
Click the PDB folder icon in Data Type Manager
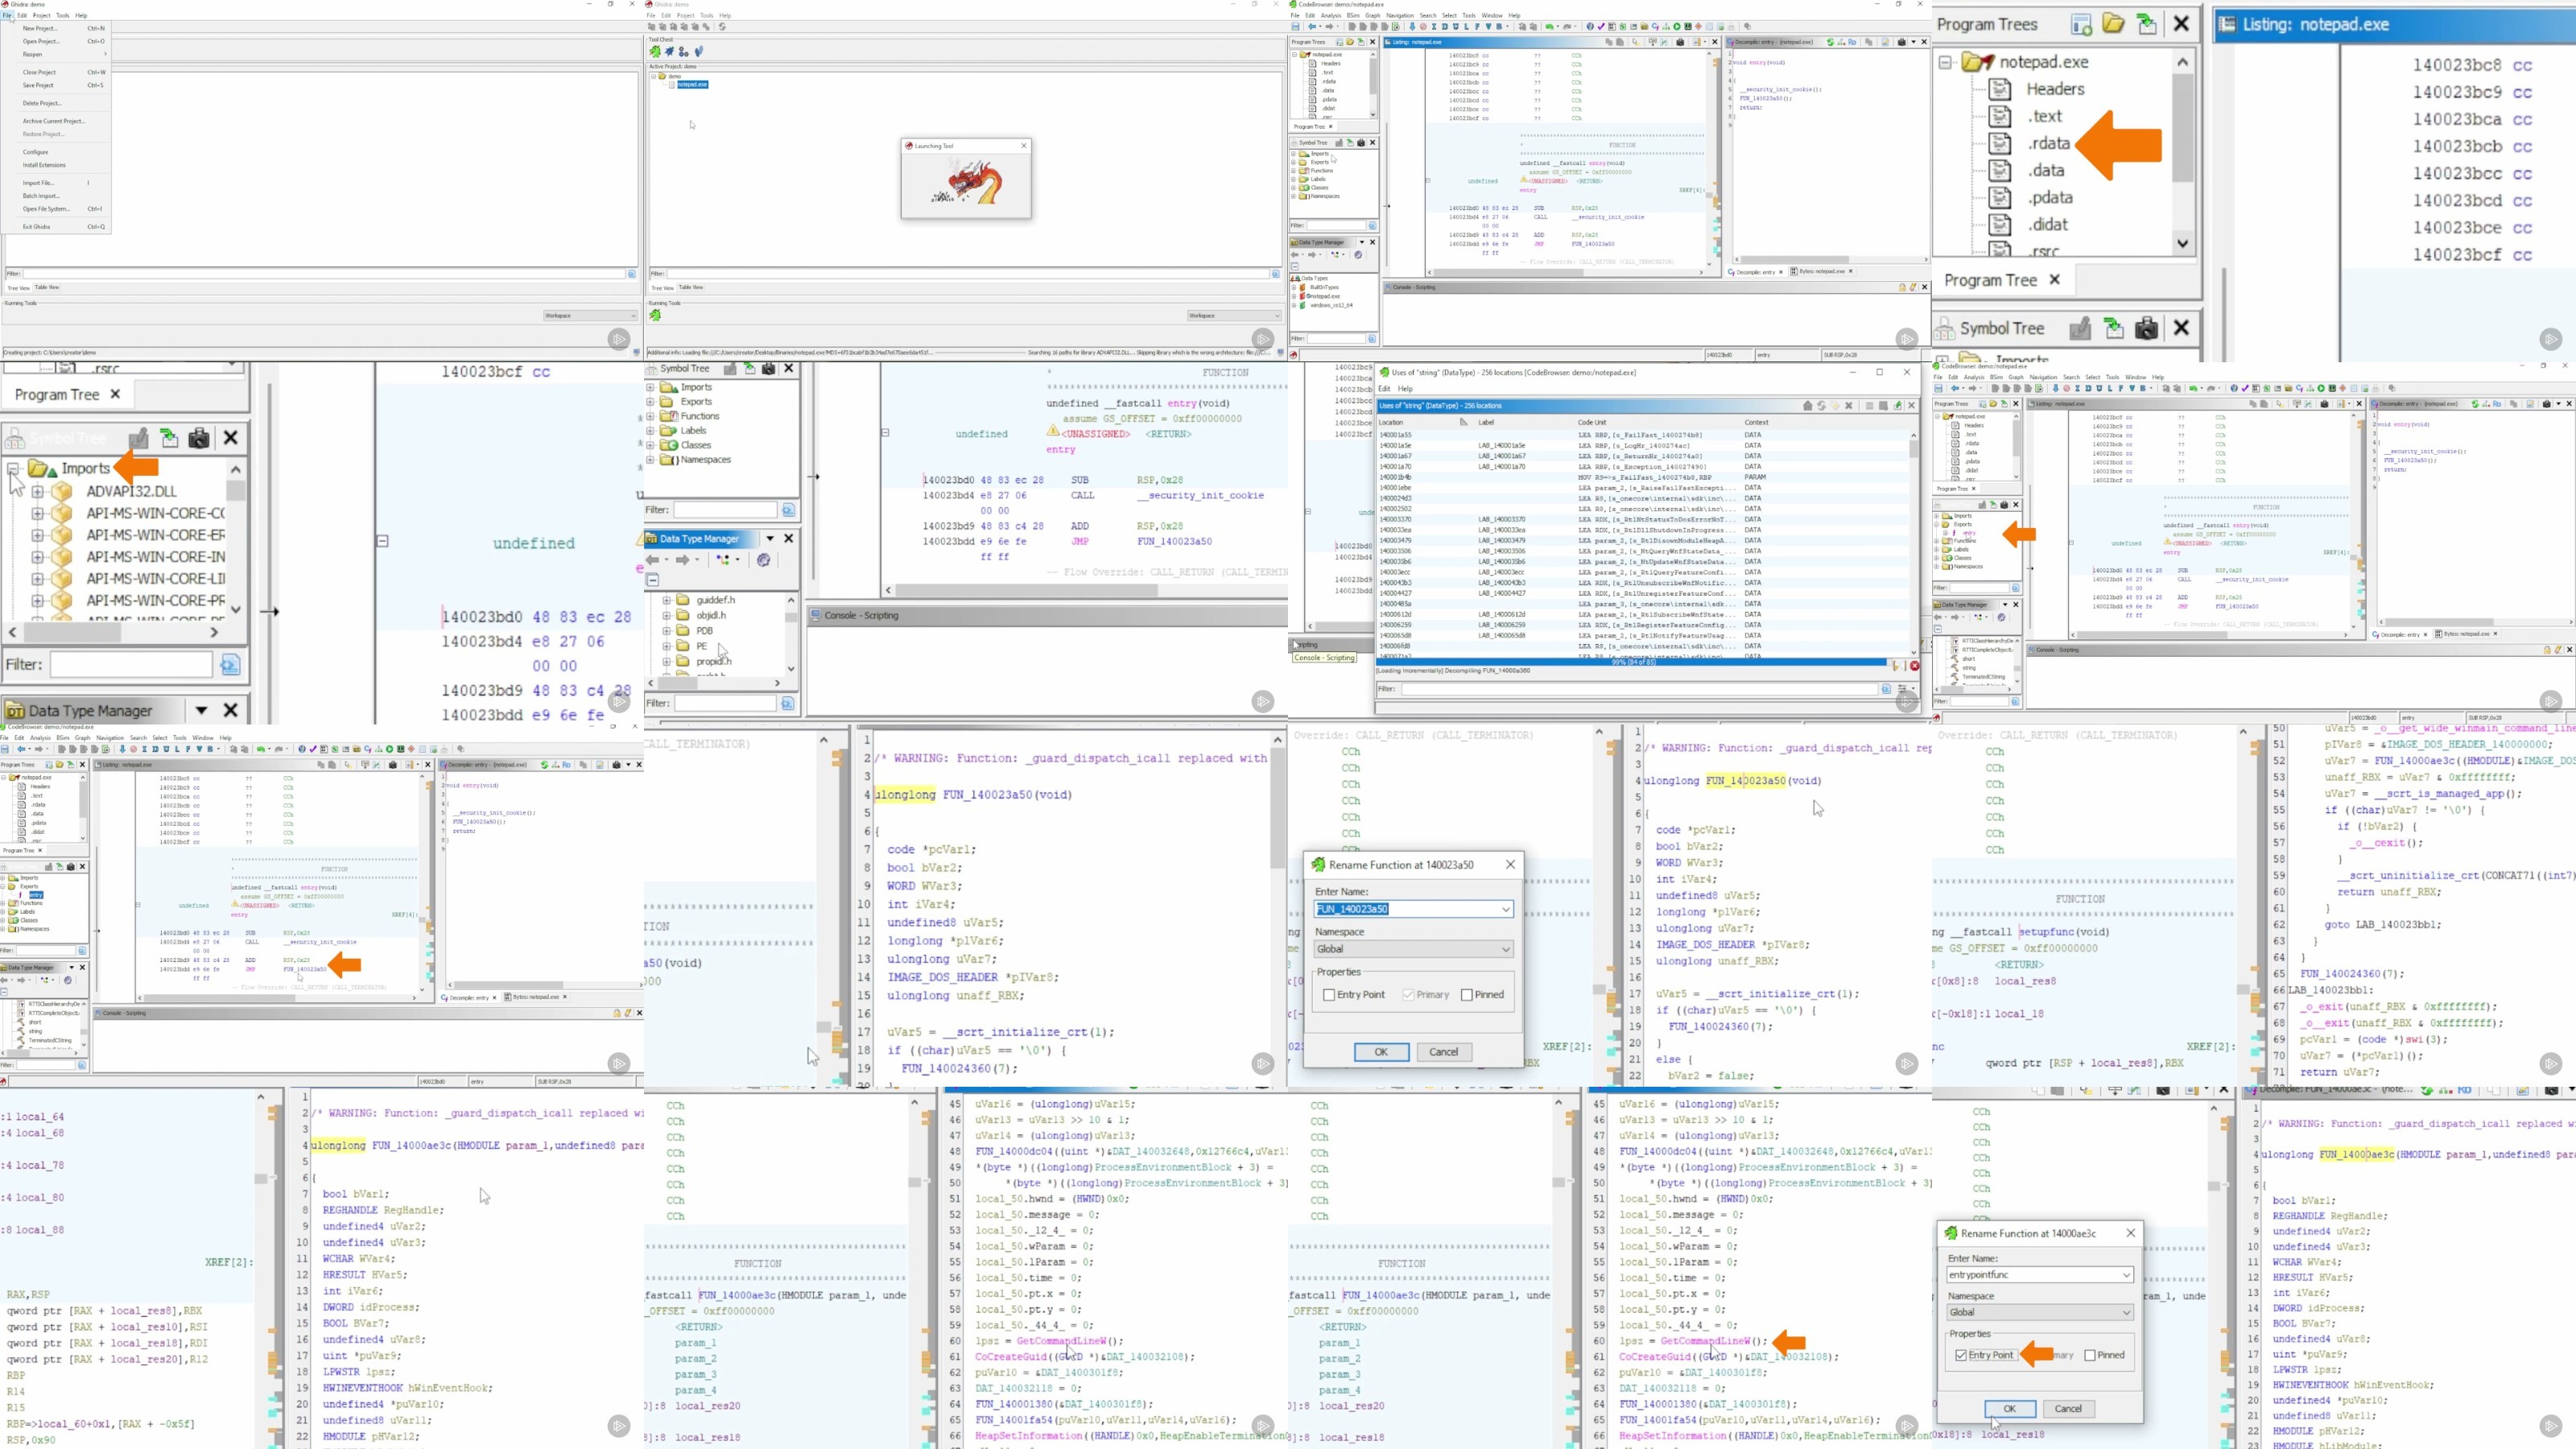684,631
